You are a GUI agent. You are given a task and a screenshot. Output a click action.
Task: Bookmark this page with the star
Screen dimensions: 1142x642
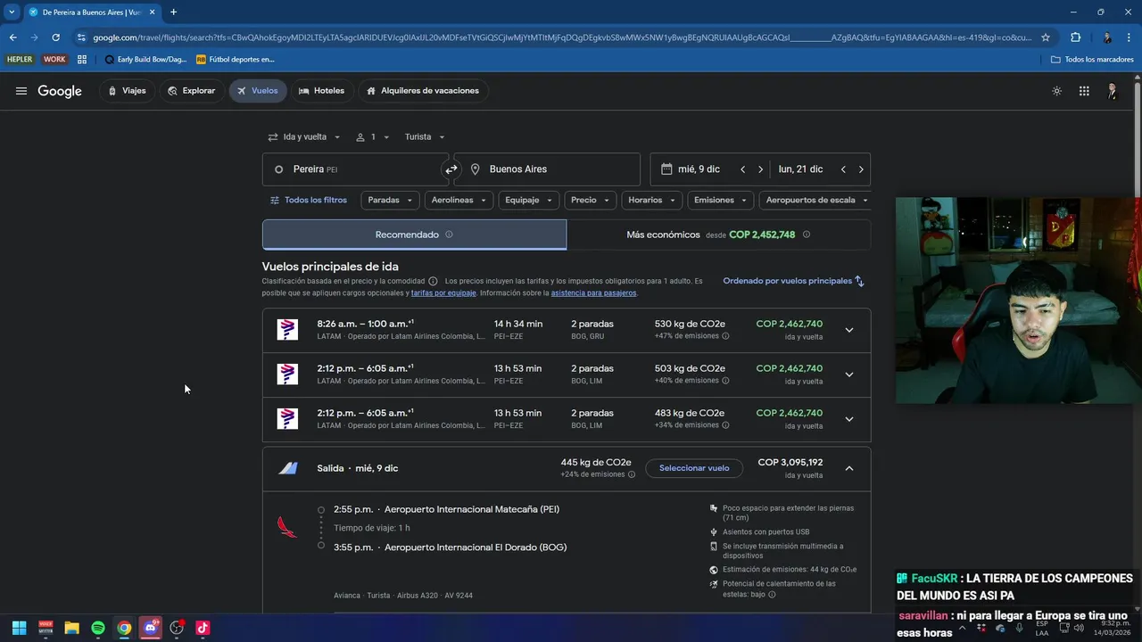pyautogui.click(x=1046, y=37)
